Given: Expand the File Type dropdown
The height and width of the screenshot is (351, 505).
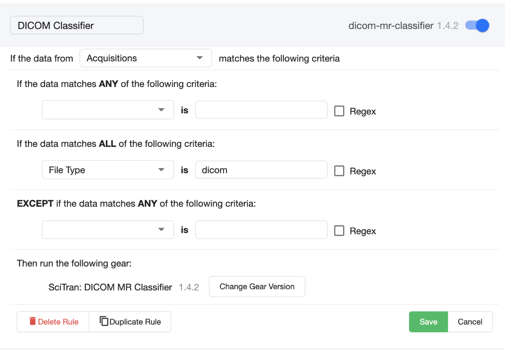Looking at the screenshot, I should 108,170.
